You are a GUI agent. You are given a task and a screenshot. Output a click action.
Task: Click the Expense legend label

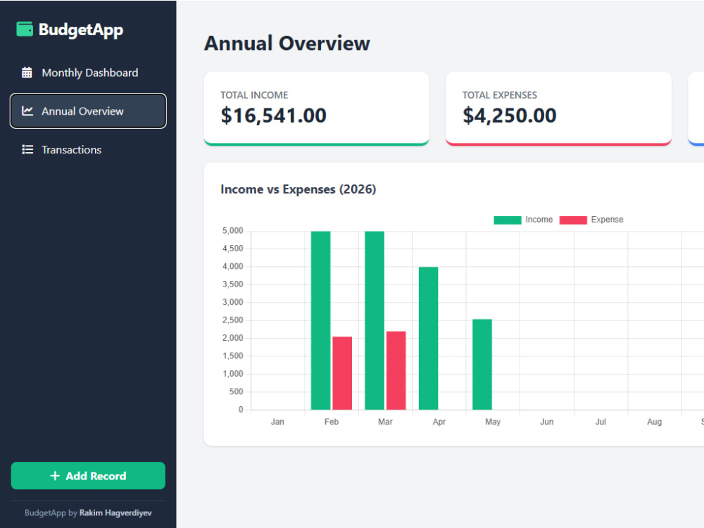click(x=607, y=220)
